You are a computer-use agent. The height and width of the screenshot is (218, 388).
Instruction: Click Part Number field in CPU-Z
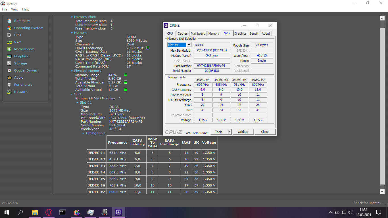pyautogui.click(x=212, y=66)
